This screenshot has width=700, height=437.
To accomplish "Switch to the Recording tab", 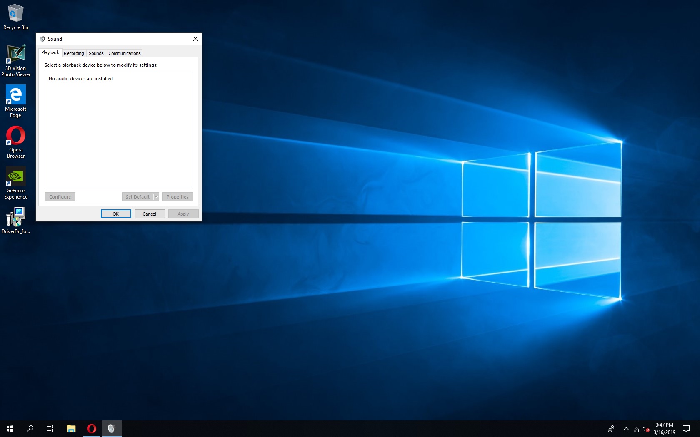I will click(74, 53).
